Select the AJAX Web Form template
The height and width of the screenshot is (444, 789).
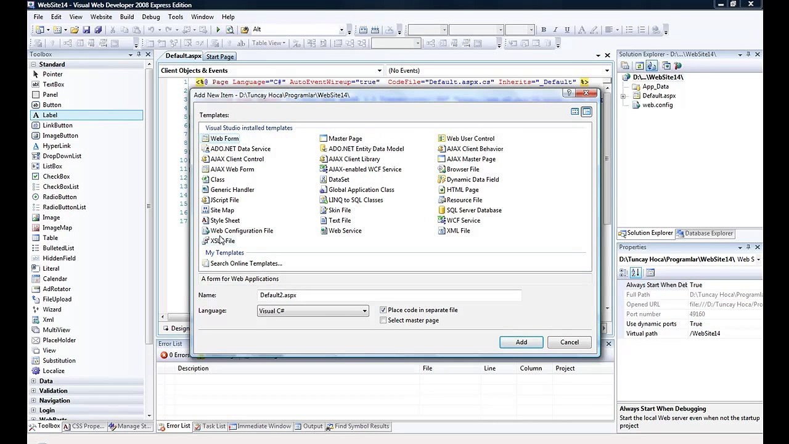coord(227,170)
